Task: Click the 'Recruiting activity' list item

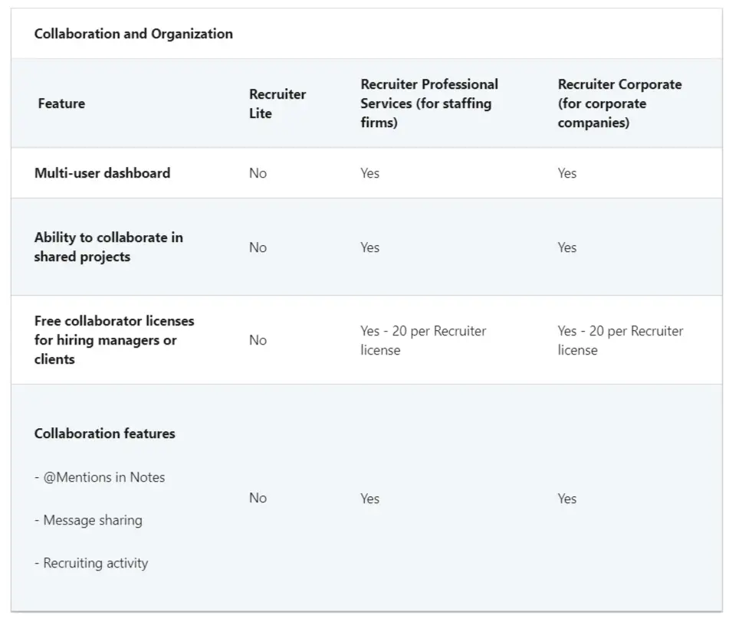Action: coord(91,563)
